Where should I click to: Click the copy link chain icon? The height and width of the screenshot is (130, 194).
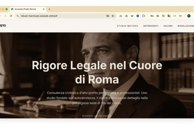pyautogui.click(x=180, y=16)
